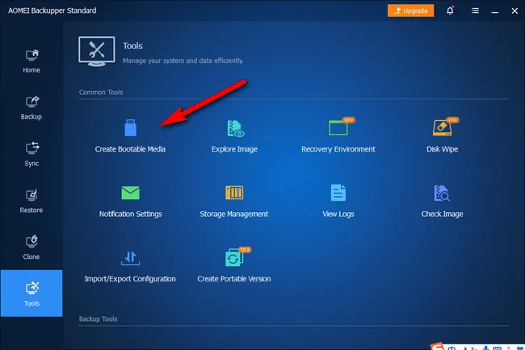Screen dimensions: 525x350
Task: Go to the Home tab
Action: pyautogui.click(x=31, y=61)
